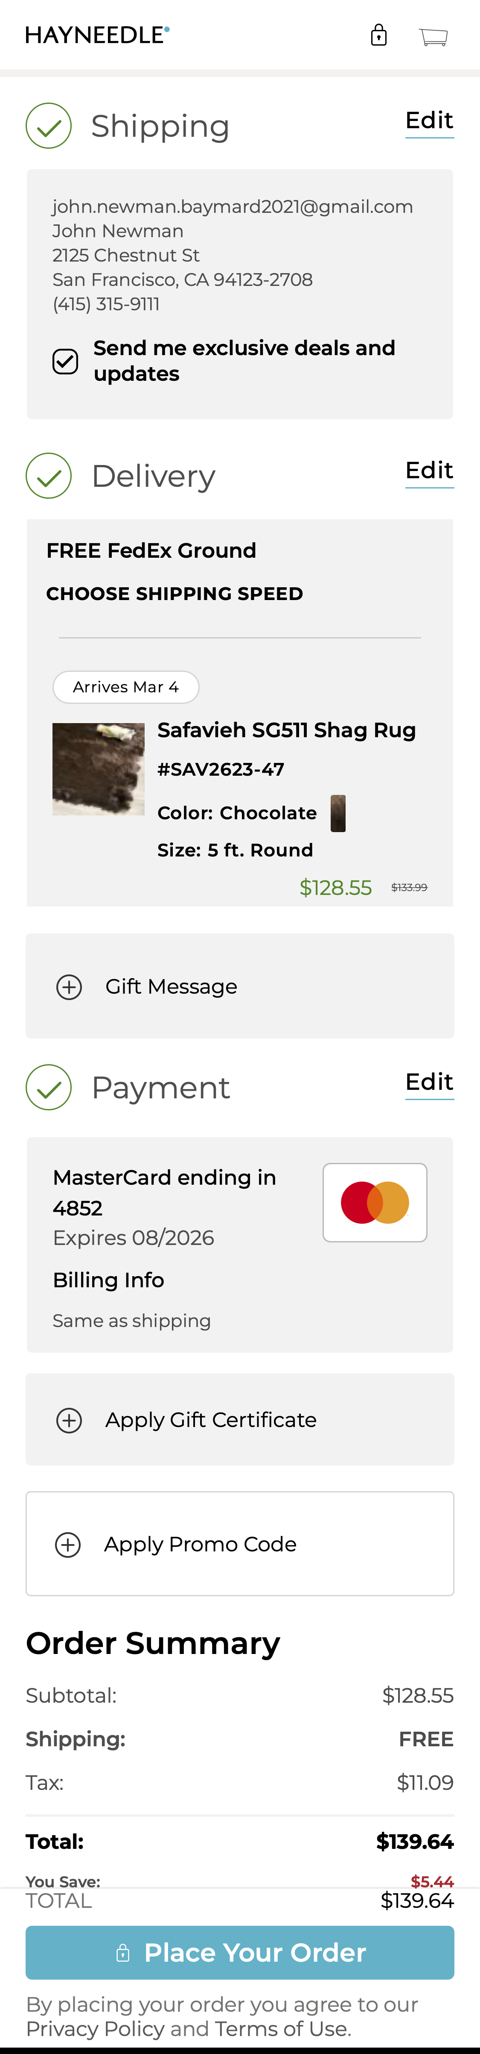Edit the Payment section
Viewport: 480px width, 2054px height.
[429, 1082]
